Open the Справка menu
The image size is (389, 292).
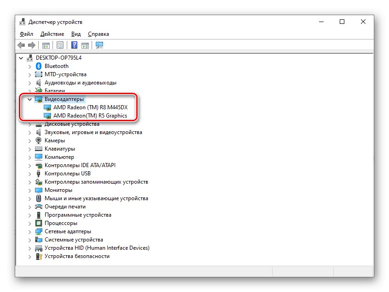98,34
